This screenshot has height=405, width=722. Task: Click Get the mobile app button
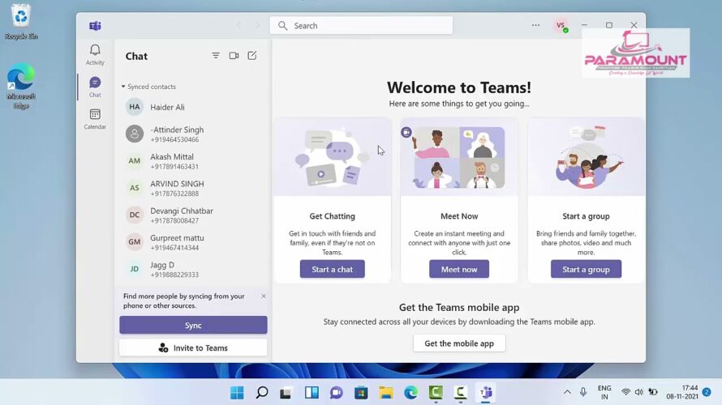[459, 343]
